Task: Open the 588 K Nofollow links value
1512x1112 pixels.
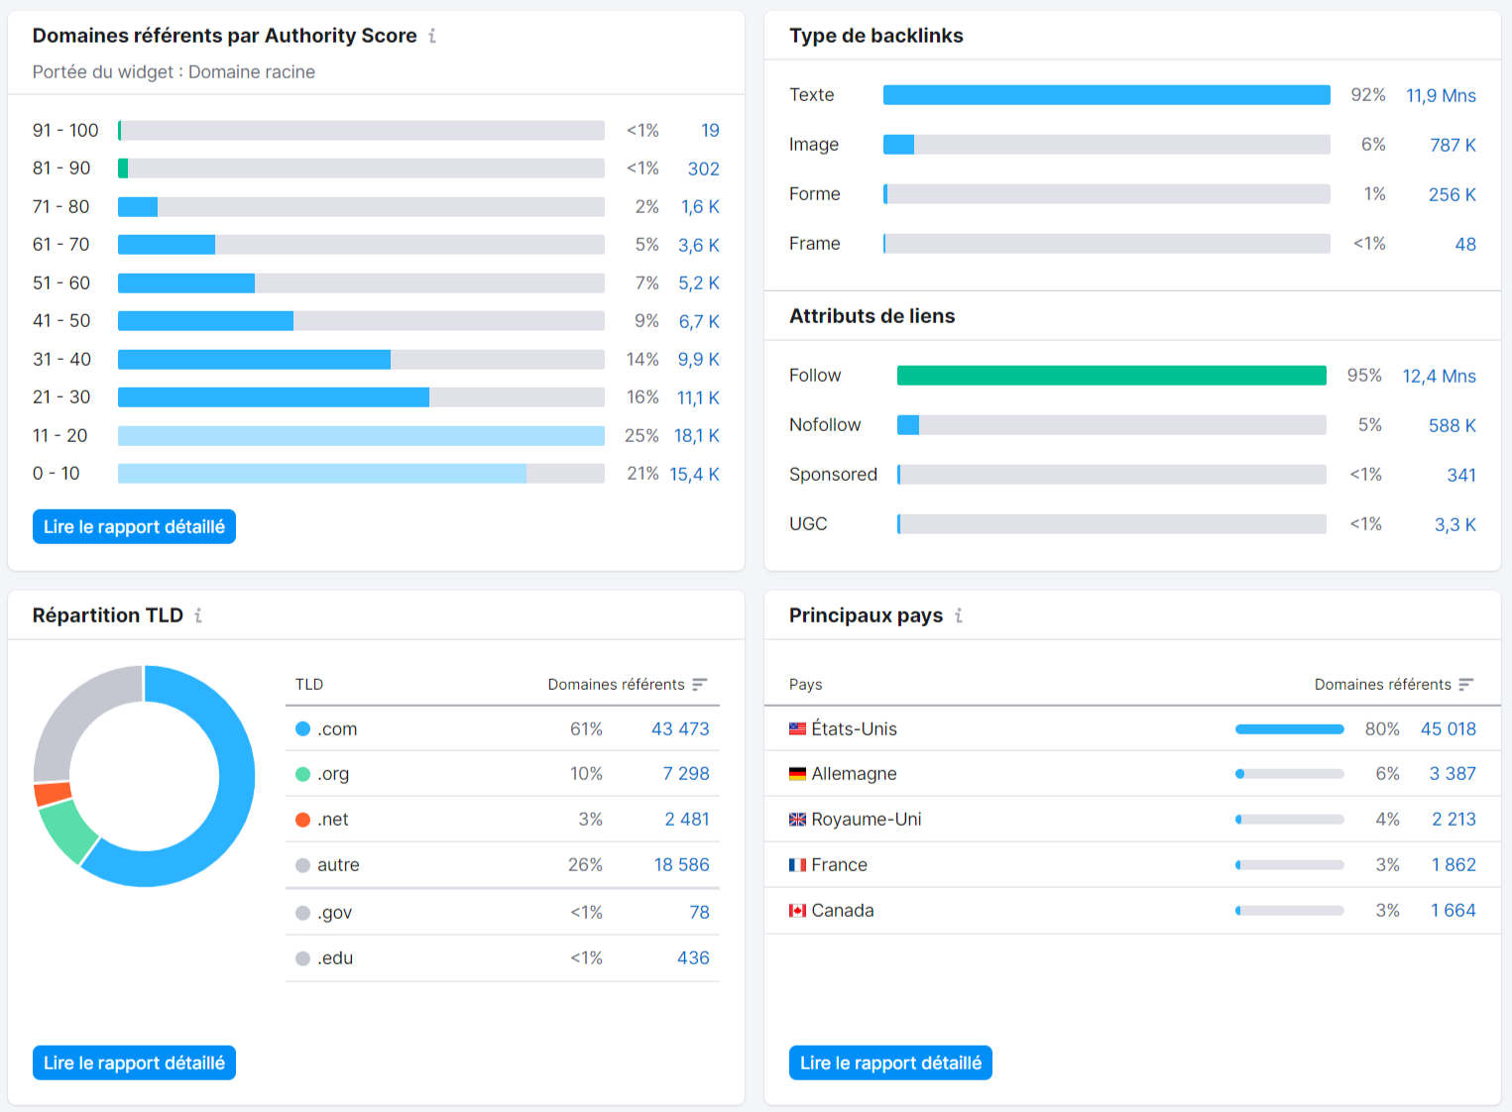Action: [1453, 425]
